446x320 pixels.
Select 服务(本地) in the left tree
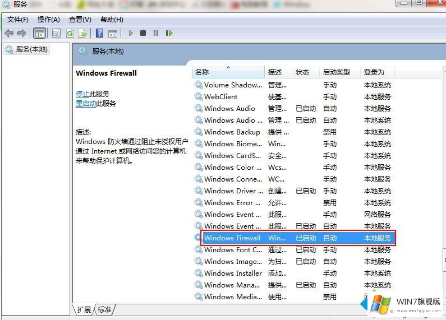click(x=27, y=49)
